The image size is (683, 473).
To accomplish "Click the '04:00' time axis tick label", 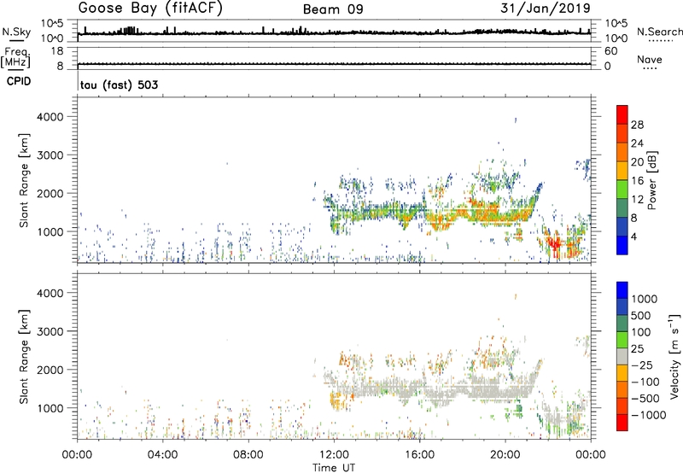I will coord(162,455).
